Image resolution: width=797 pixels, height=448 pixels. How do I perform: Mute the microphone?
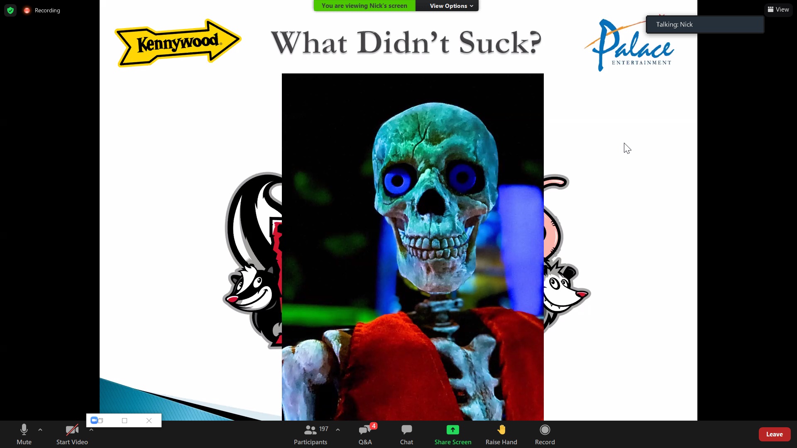(x=24, y=434)
